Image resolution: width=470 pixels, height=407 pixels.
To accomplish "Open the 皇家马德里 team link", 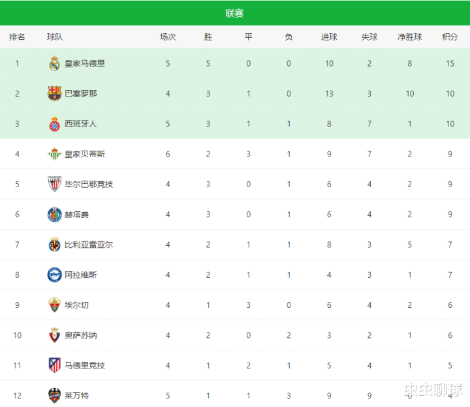I will [x=85, y=63].
